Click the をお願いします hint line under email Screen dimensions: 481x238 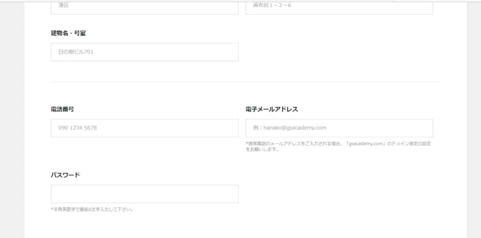262,150
